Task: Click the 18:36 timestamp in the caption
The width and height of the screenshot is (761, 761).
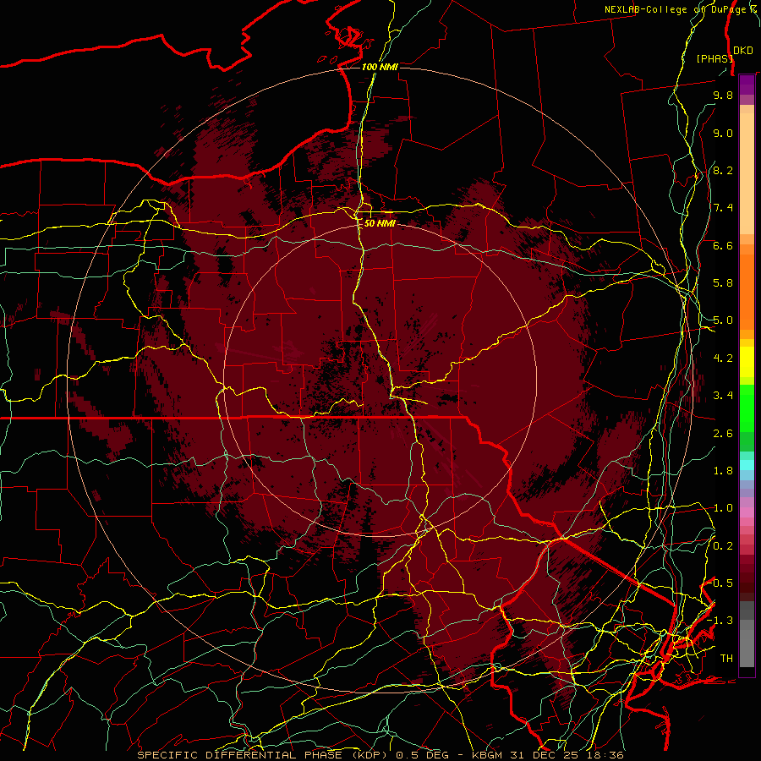Action: point(606,755)
